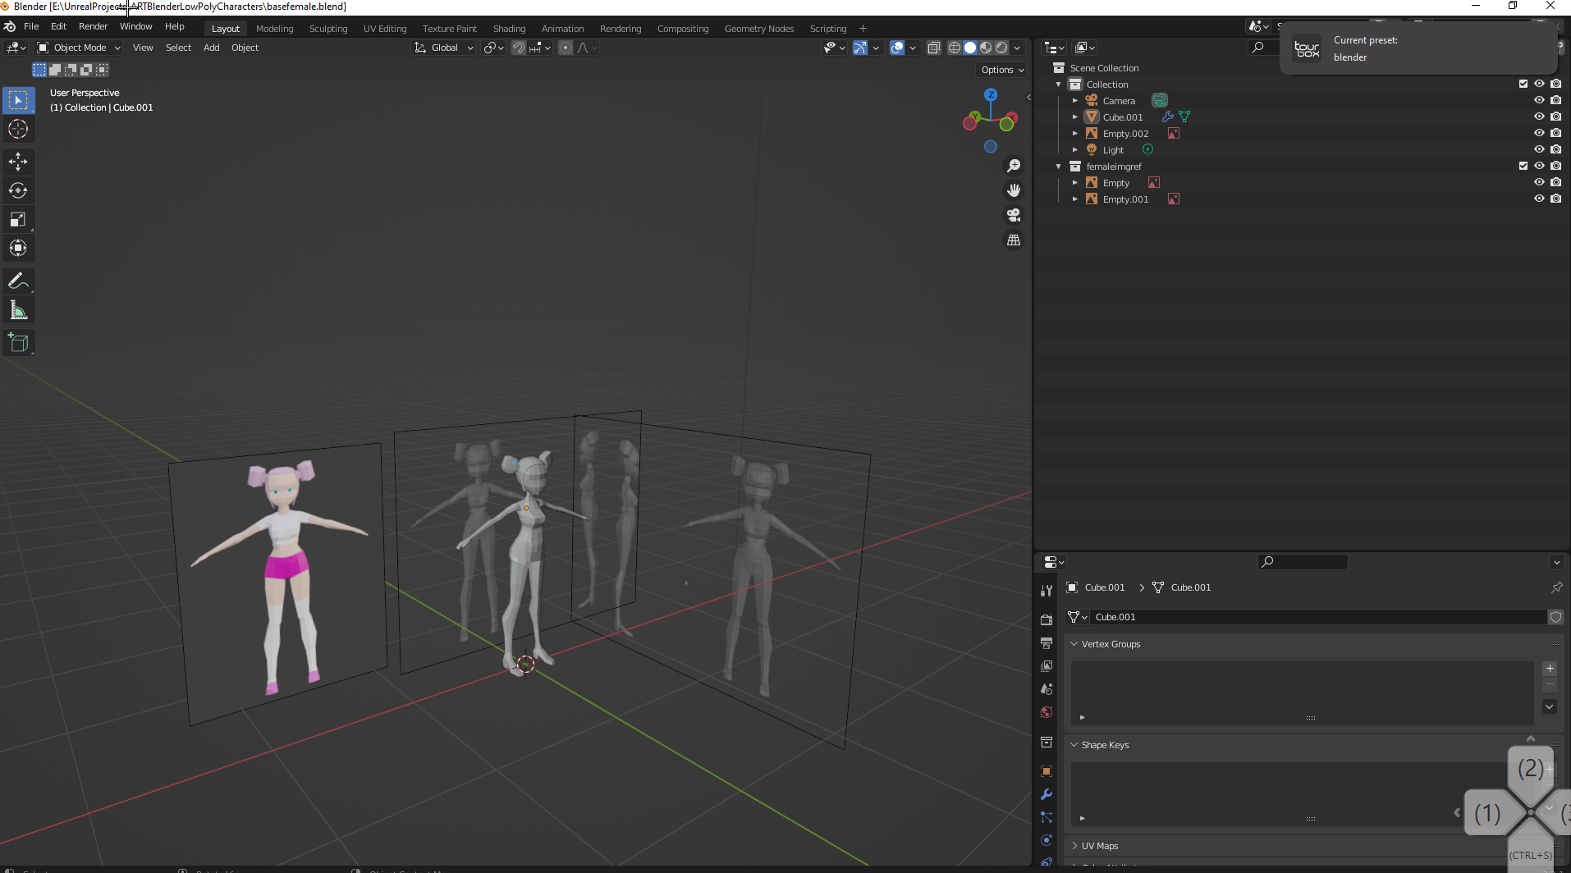
Task: Select the Rotate tool
Action: point(17,190)
